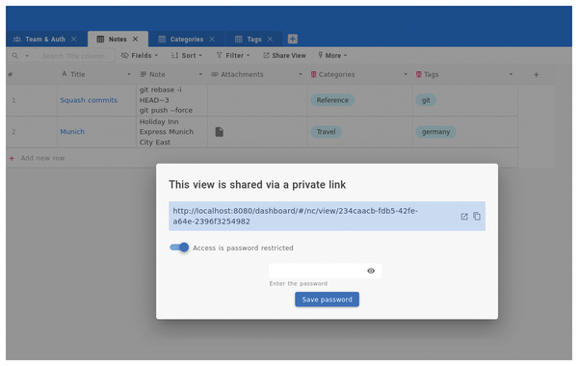Click the Tags column relation icon

point(419,74)
